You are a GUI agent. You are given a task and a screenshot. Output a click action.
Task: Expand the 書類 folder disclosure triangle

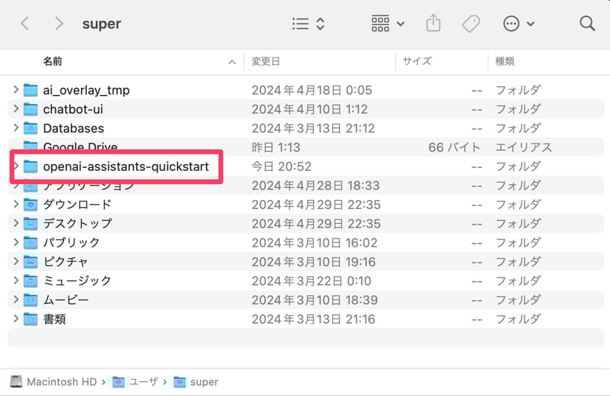15,319
